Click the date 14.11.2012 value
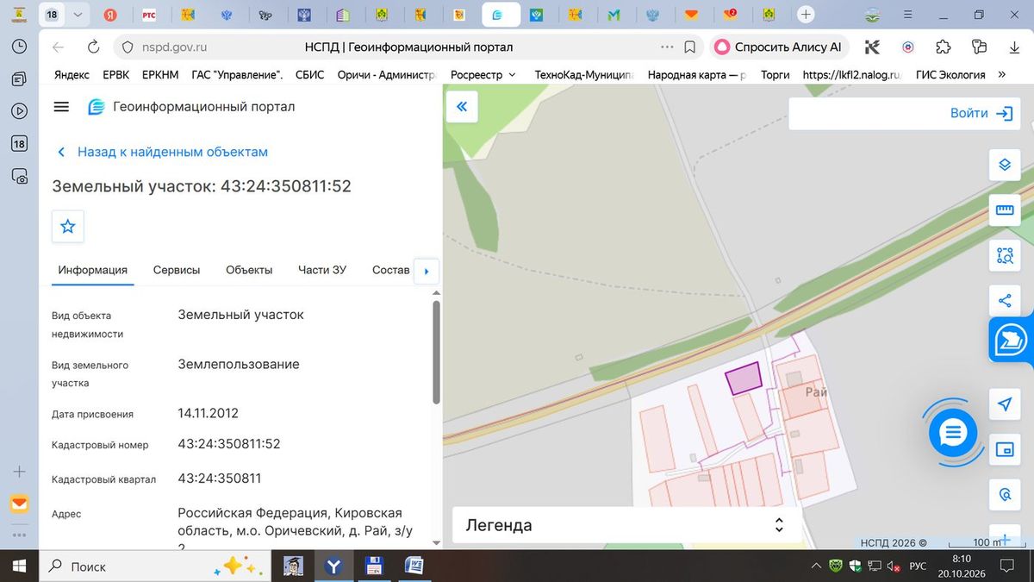The height and width of the screenshot is (582, 1034). (x=209, y=413)
